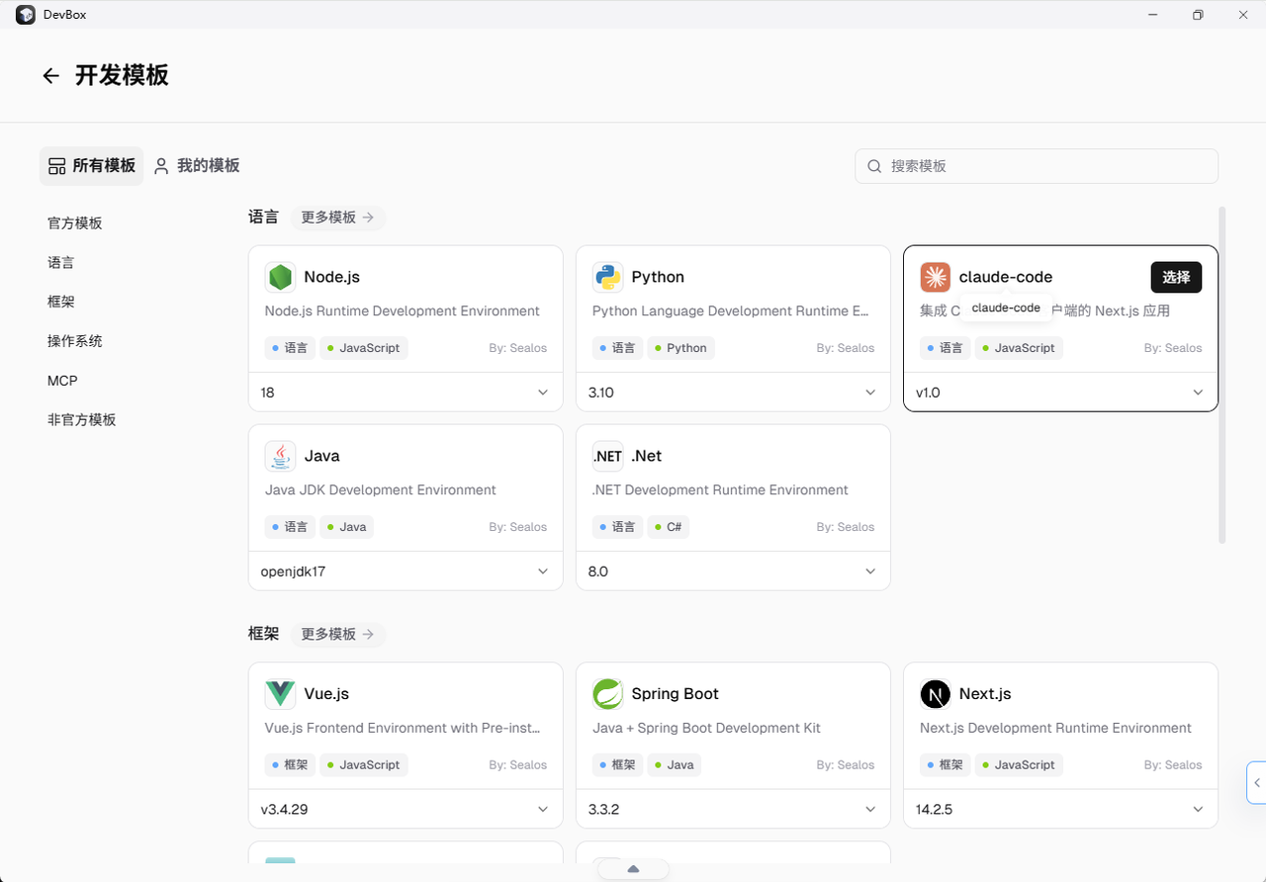The image size is (1266, 882).
Task: Click the person icon beside 我的模板
Action: click(x=161, y=166)
